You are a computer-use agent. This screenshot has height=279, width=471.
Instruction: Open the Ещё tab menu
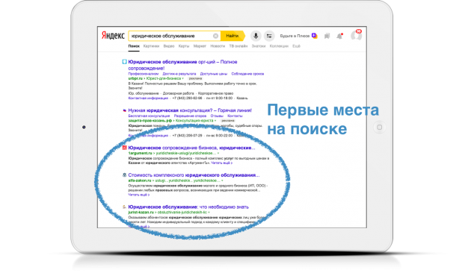pyautogui.click(x=297, y=46)
